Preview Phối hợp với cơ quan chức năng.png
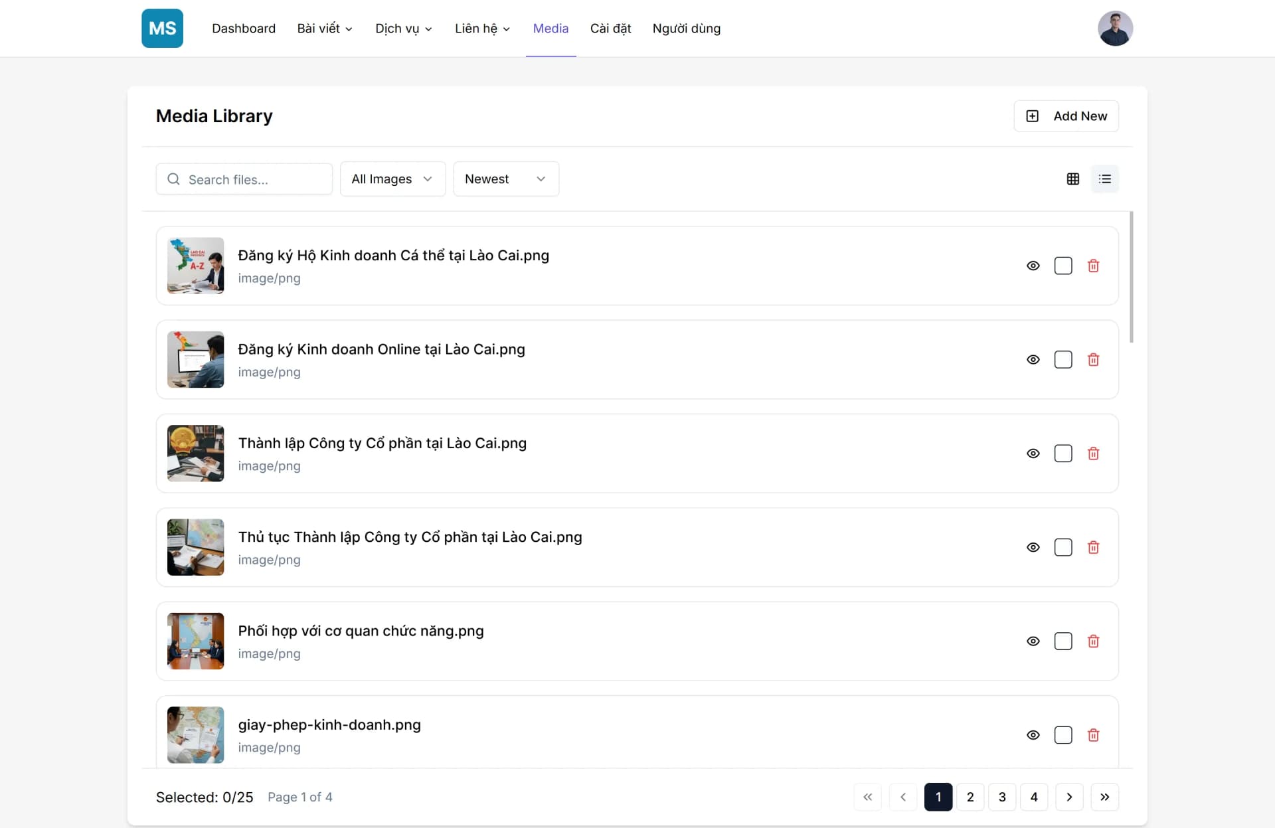The width and height of the screenshot is (1275, 828). pyautogui.click(x=1033, y=641)
